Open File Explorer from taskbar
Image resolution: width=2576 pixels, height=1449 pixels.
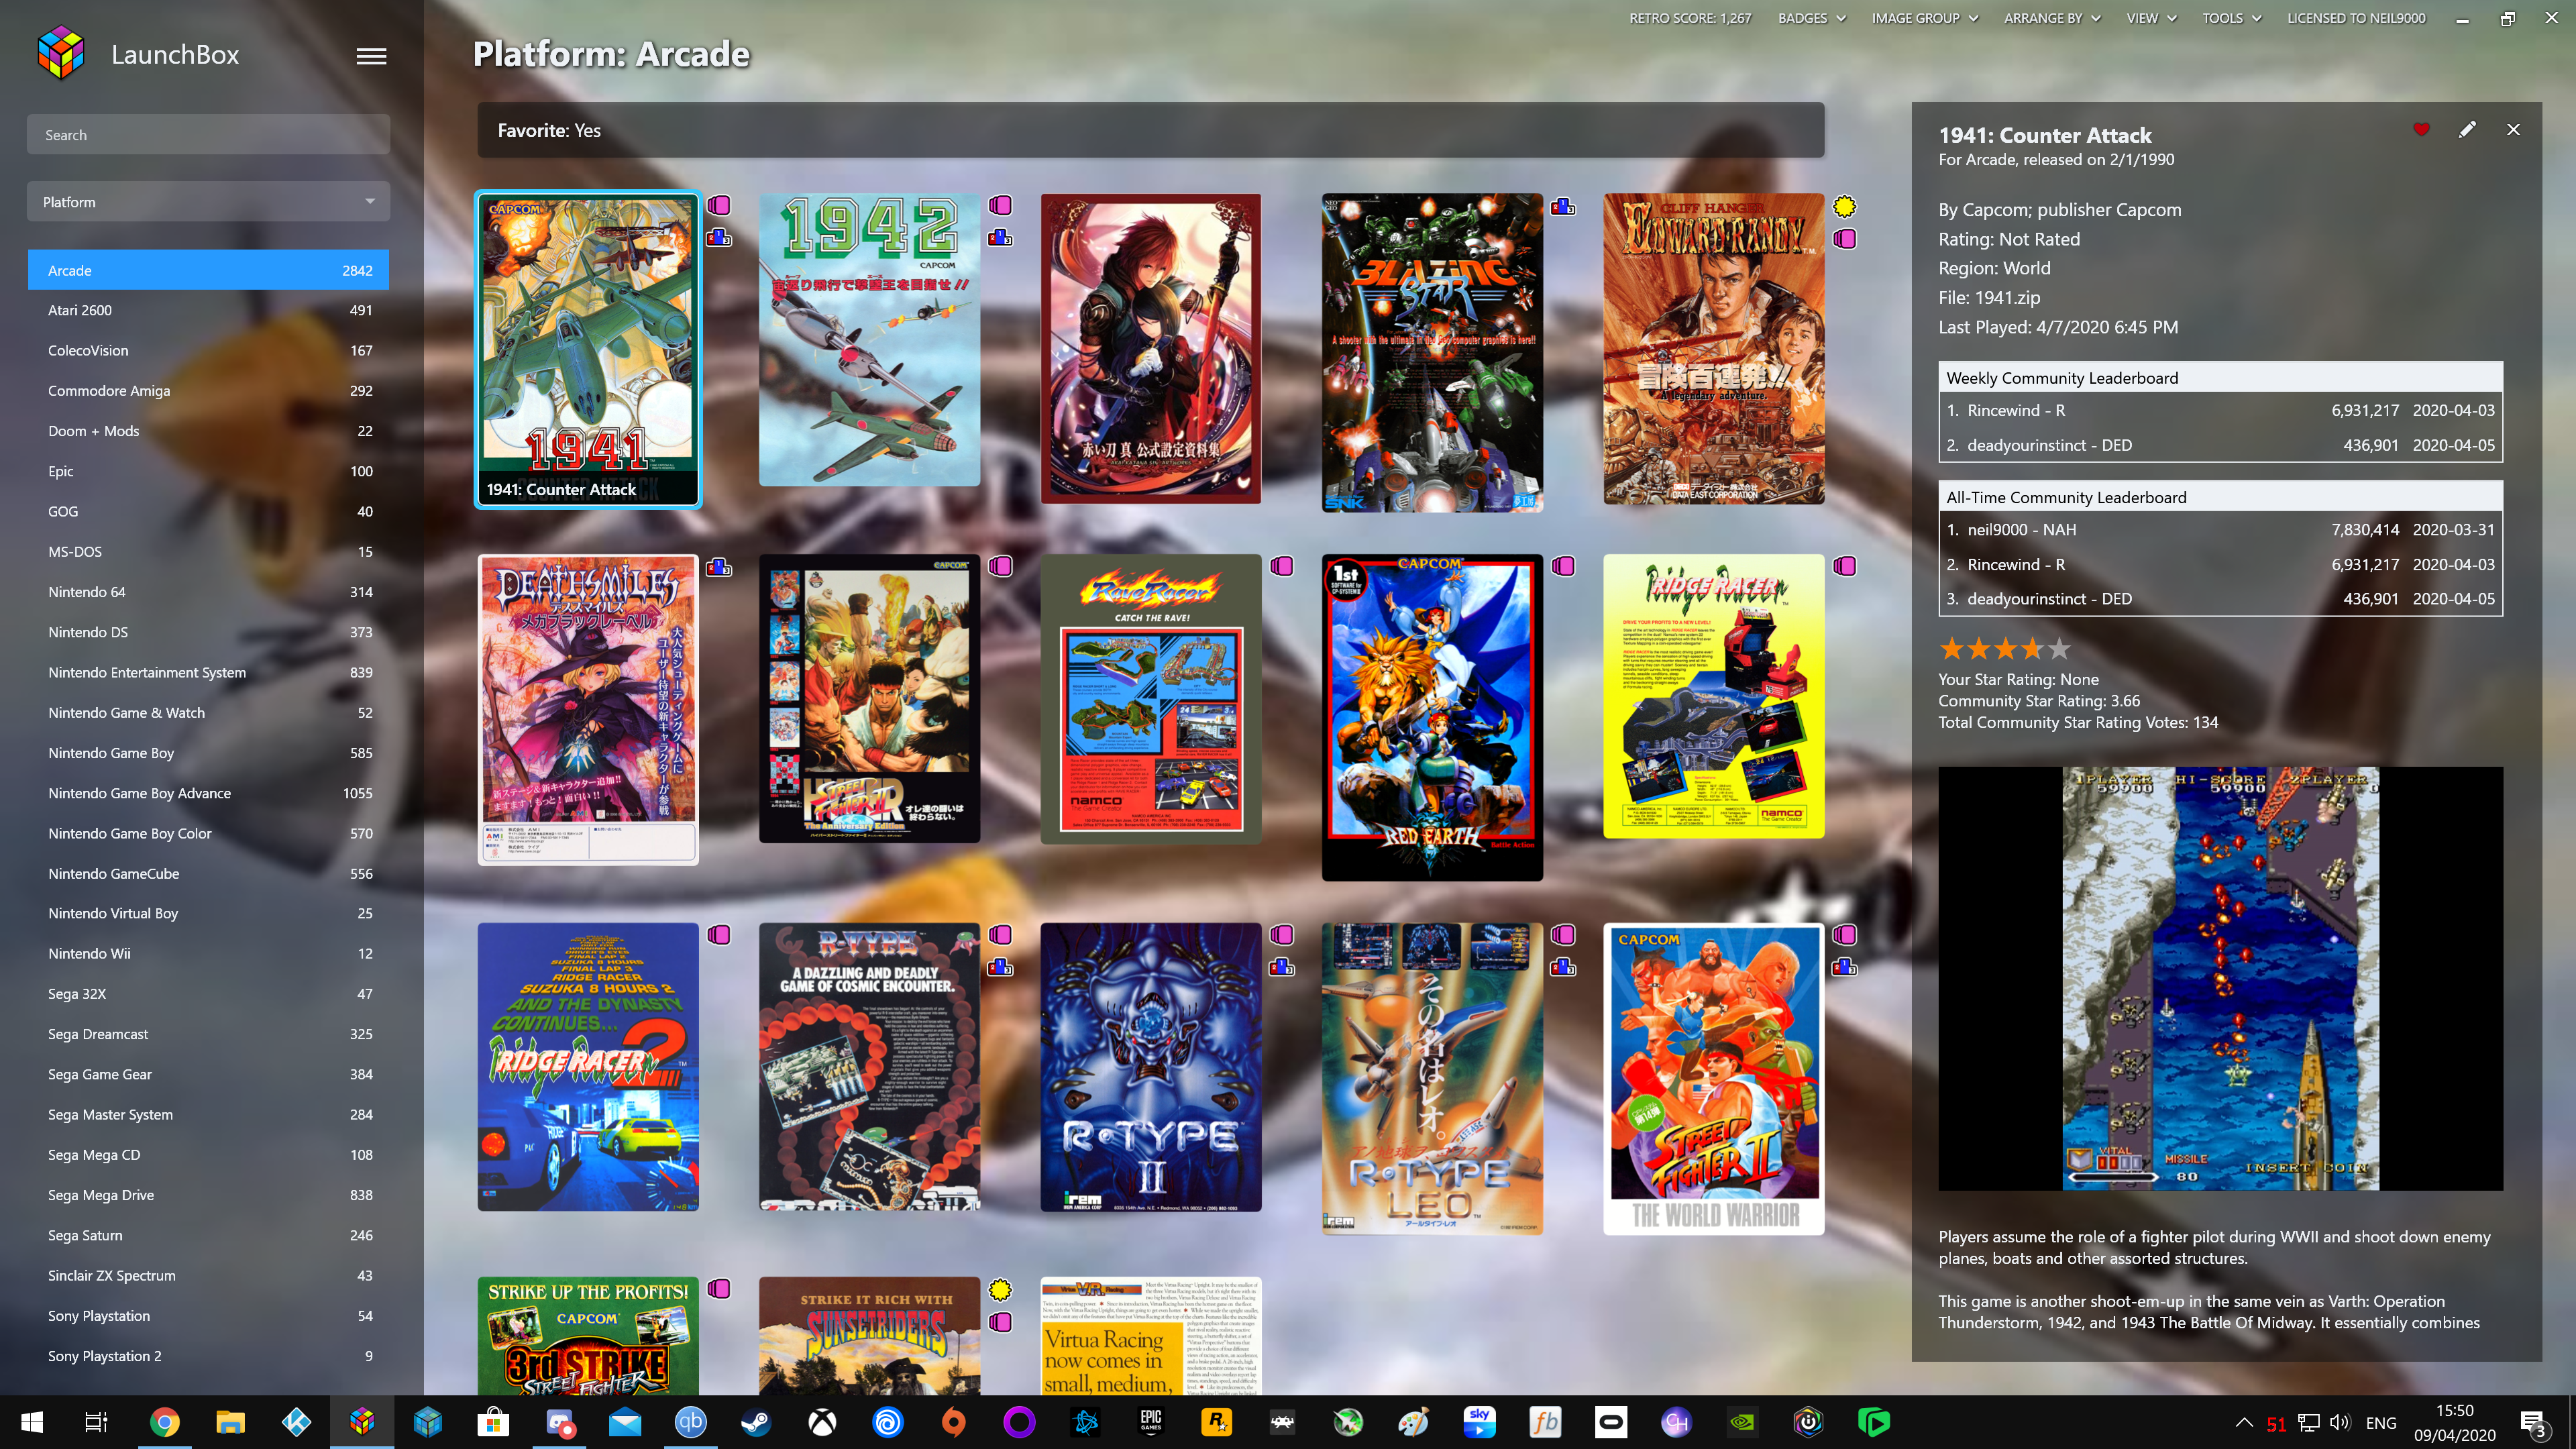(230, 1422)
